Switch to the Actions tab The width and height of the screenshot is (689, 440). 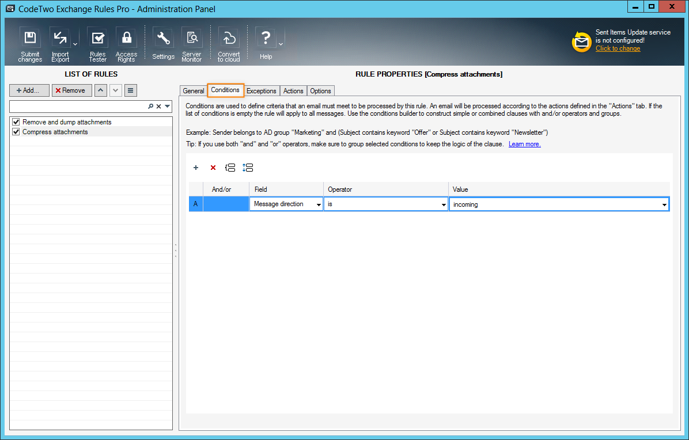(x=293, y=91)
